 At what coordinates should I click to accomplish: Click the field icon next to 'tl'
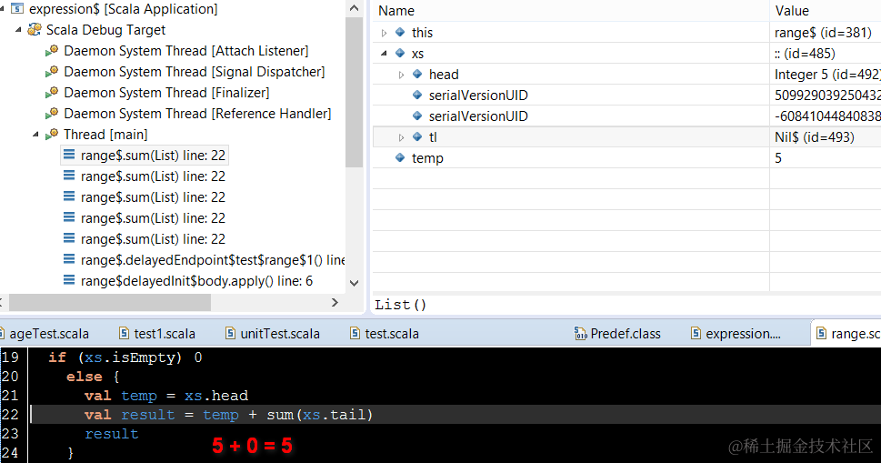417,136
